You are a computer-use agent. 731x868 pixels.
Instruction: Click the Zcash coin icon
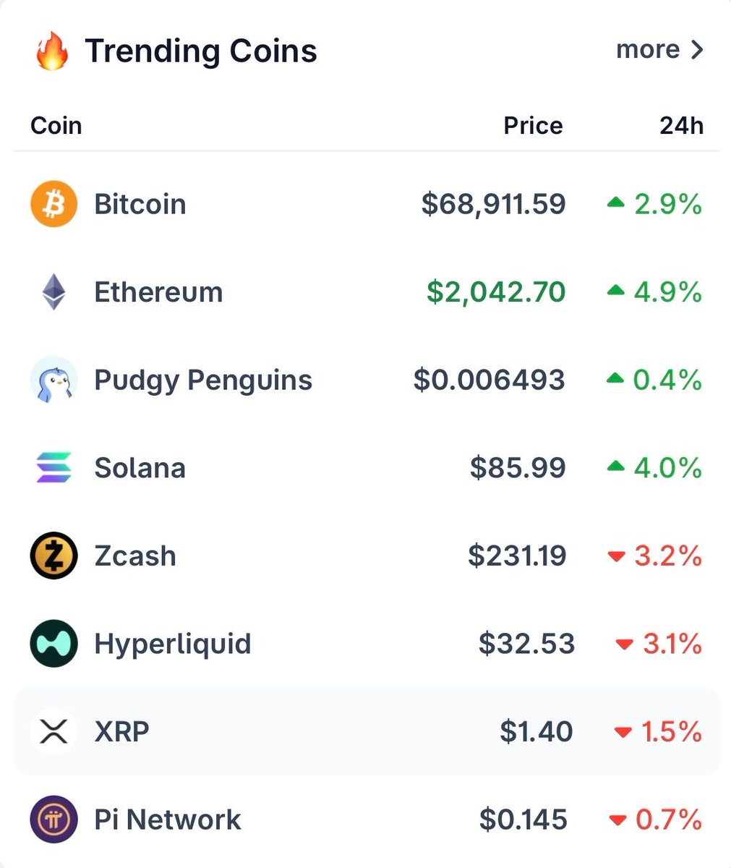(x=54, y=556)
